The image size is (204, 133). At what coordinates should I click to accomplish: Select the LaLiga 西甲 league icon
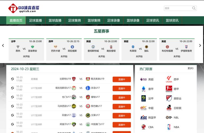(169, 79)
